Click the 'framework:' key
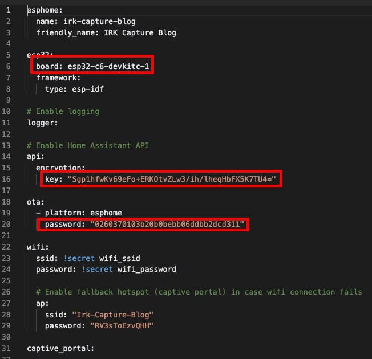This screenshot has height=359, width=372. [58, 78]
